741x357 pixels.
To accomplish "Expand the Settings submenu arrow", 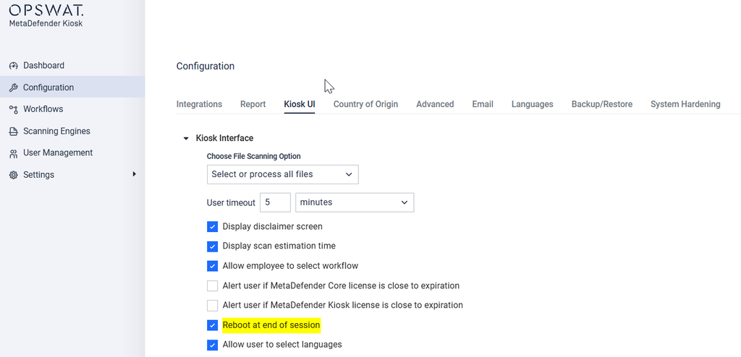I will (134, 174).
